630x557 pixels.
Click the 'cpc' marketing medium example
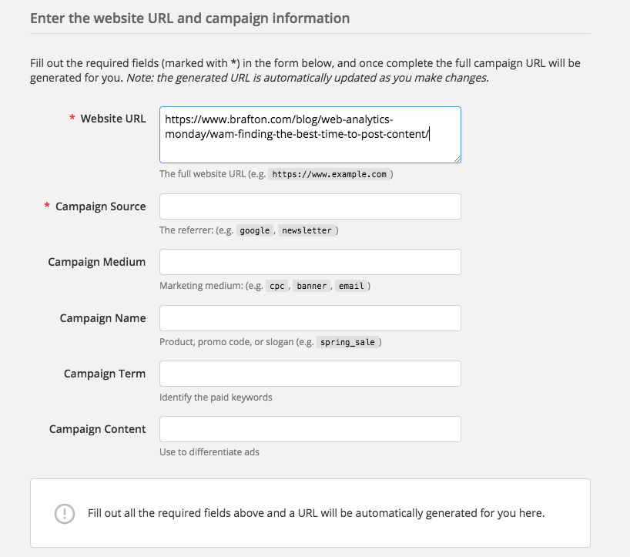pyautogui.click(x=276, y=286)
